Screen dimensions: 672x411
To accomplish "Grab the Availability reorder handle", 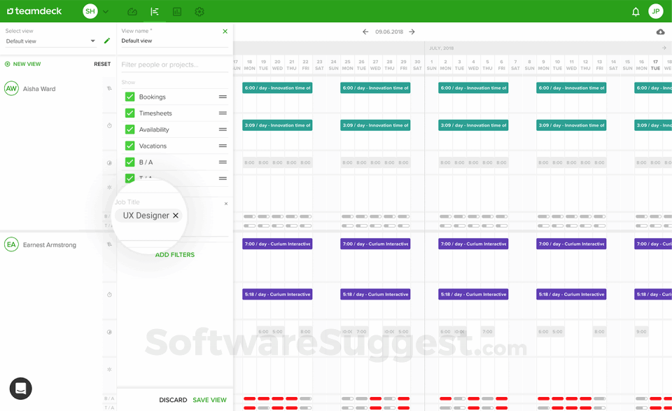I will pos(223,130).
